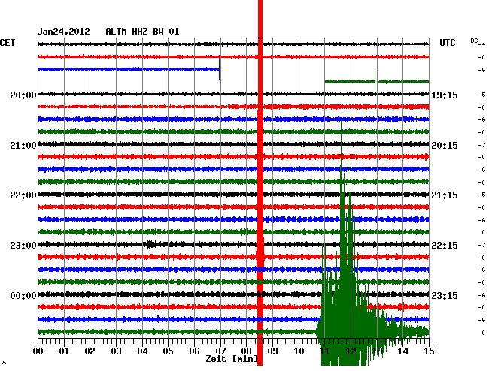Click minute label "03" on the Zeit axis
This screenshot has width=489, height=371.
click(116, 351)
